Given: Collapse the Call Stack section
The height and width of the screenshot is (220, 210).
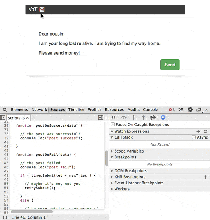Looking at the screenshot, I should [112, 137].
